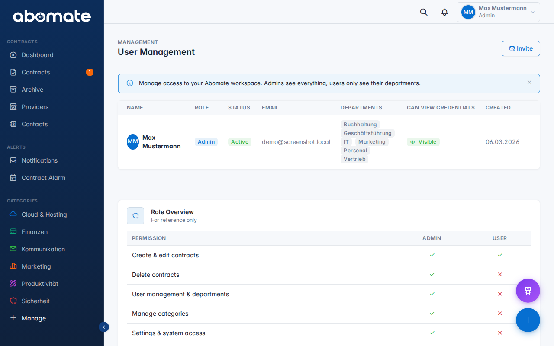Dismiss the workspace access info banner
Screen dimensions: 554x346
coord(529,82)
